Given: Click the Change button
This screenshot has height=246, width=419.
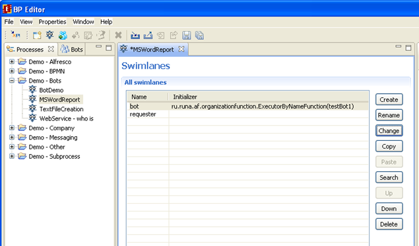Looking at the screenshot, I should (389, 131).
